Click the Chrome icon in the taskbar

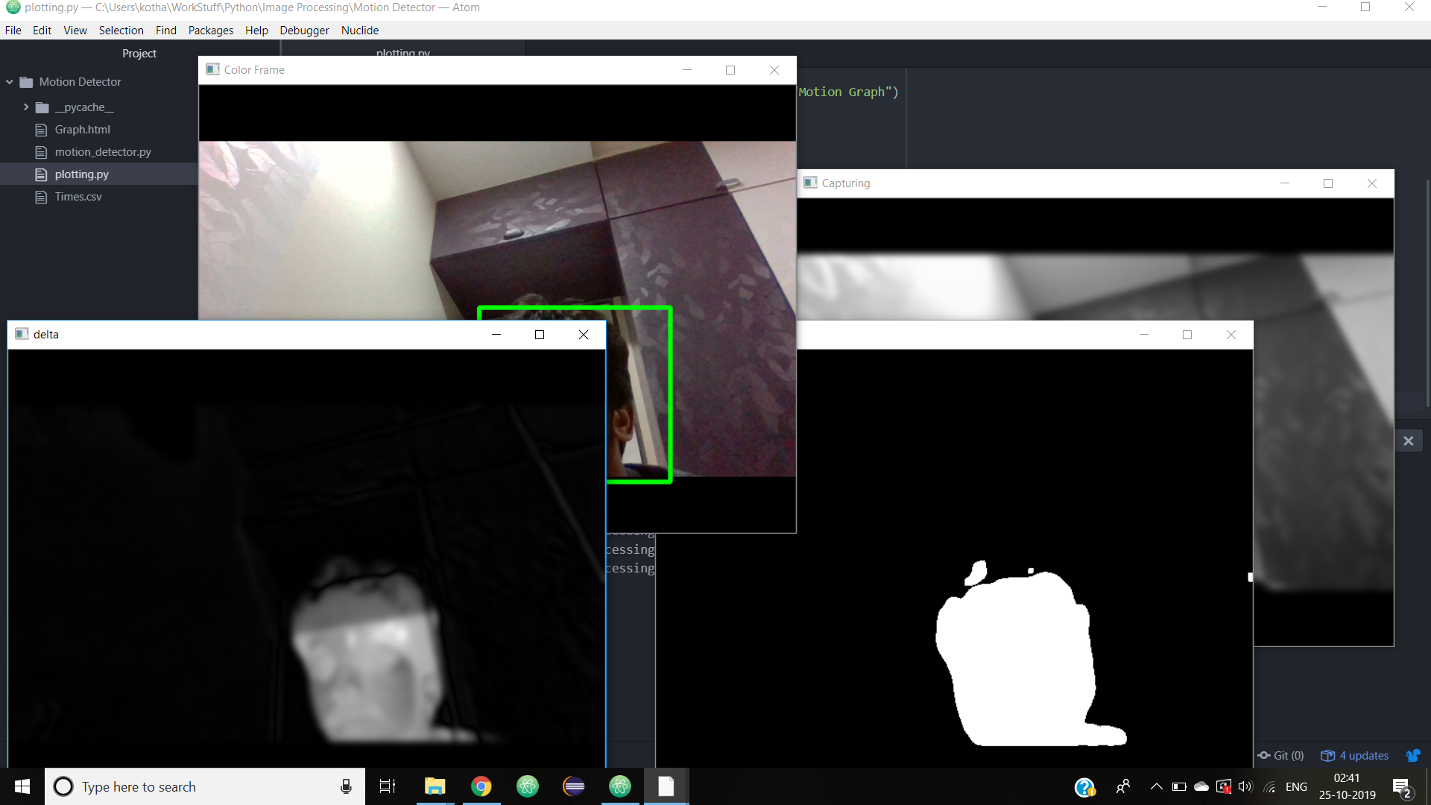point(481,786)
